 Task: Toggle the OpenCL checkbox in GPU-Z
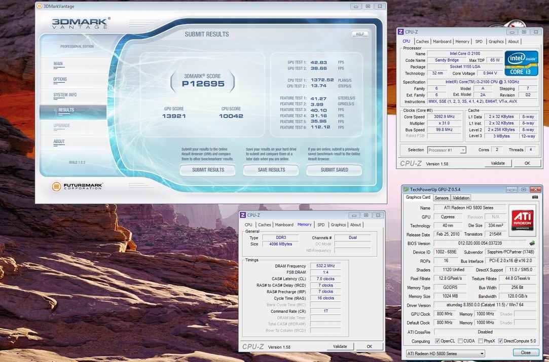click(x=437, y=341)
